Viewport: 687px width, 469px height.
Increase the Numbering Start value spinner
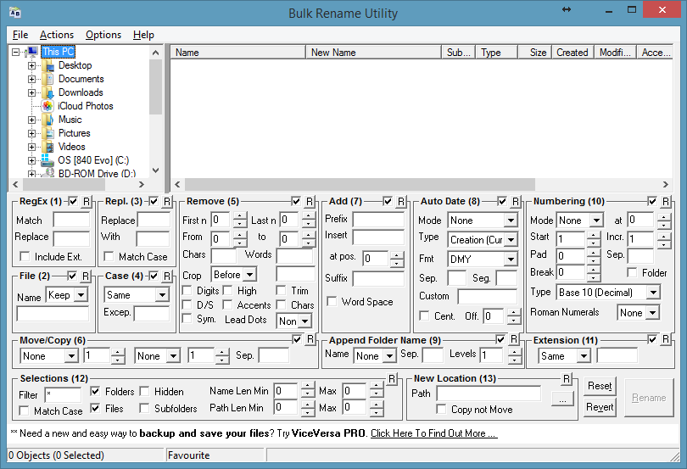tap(593, 236)
